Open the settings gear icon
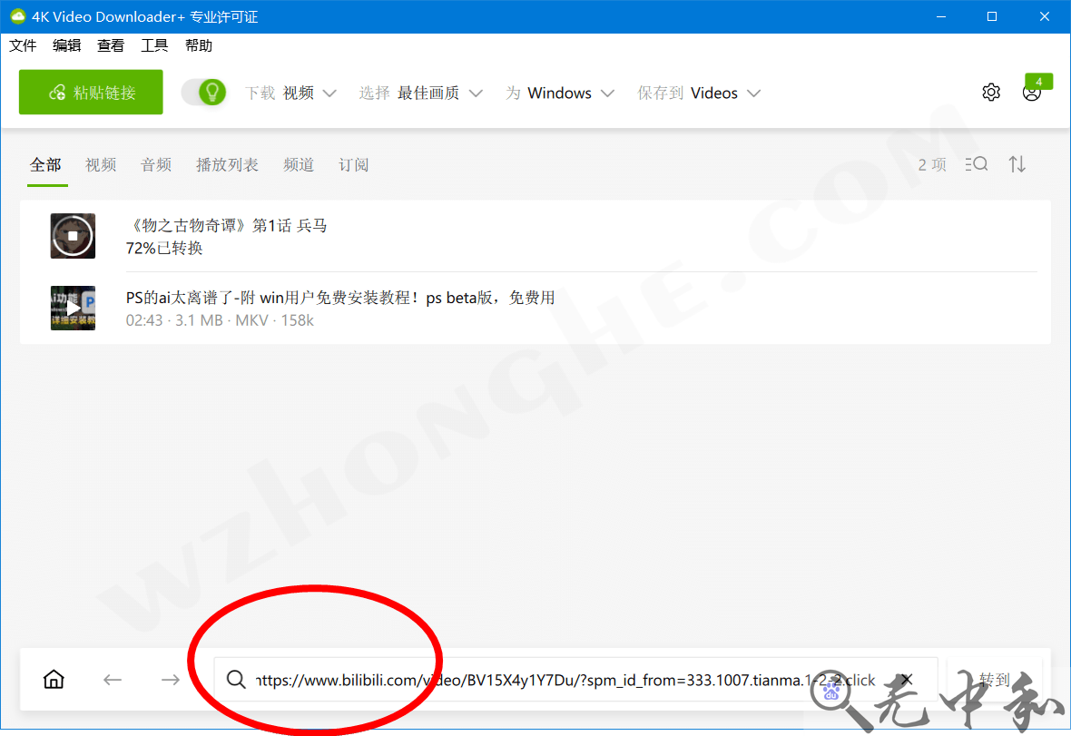This screenshot has height=736, width=1071. click(x=990, y=92)
